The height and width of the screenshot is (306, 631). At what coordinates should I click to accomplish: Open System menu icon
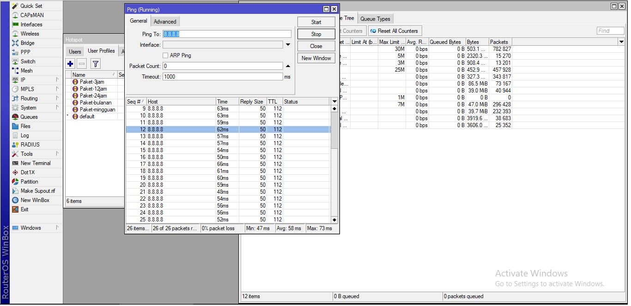(16, 108)
